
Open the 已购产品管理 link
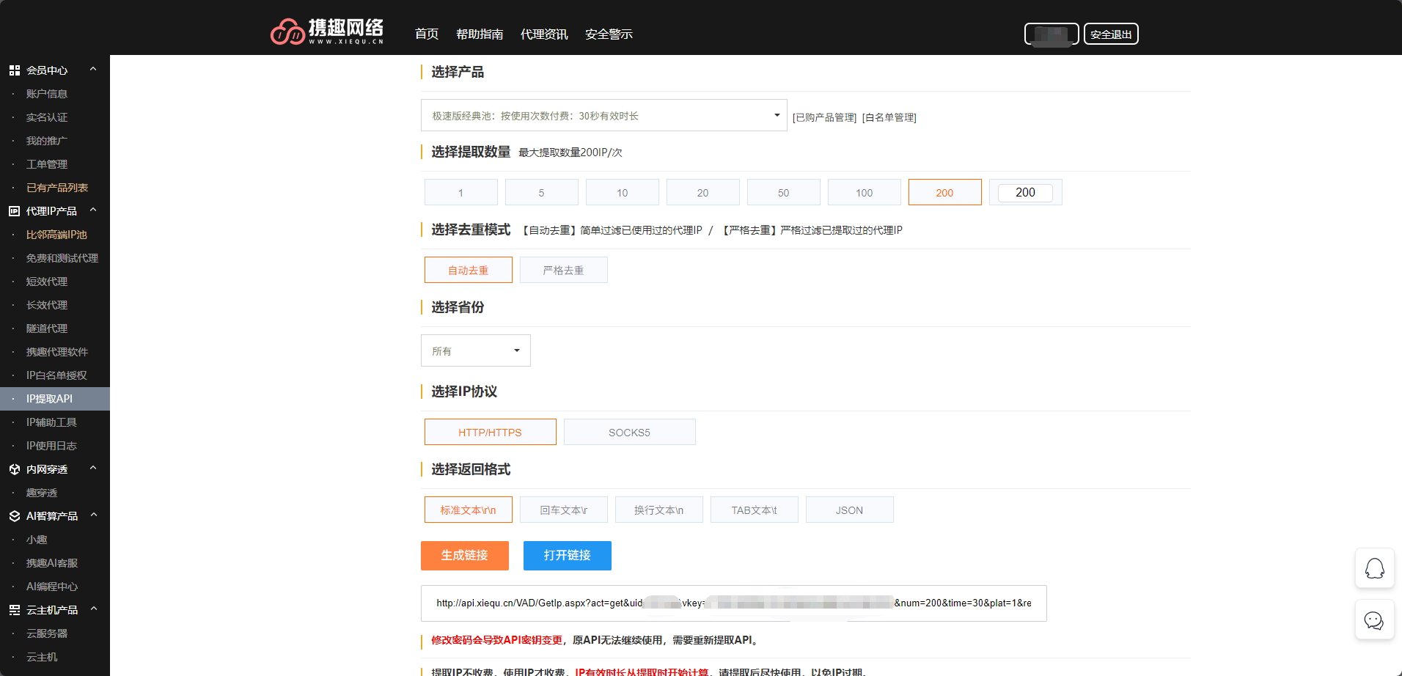[x=824, y=117]
